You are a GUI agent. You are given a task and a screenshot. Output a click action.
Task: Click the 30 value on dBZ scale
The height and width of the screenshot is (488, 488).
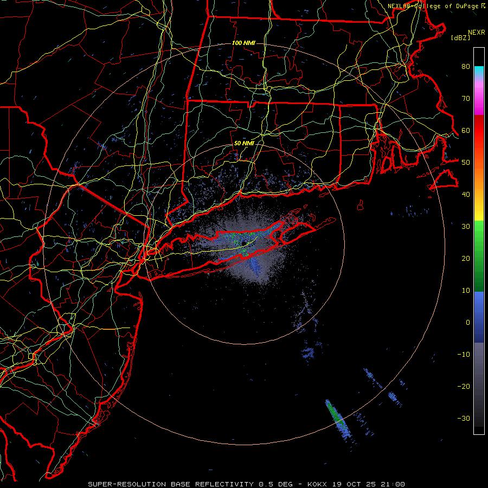466,227
